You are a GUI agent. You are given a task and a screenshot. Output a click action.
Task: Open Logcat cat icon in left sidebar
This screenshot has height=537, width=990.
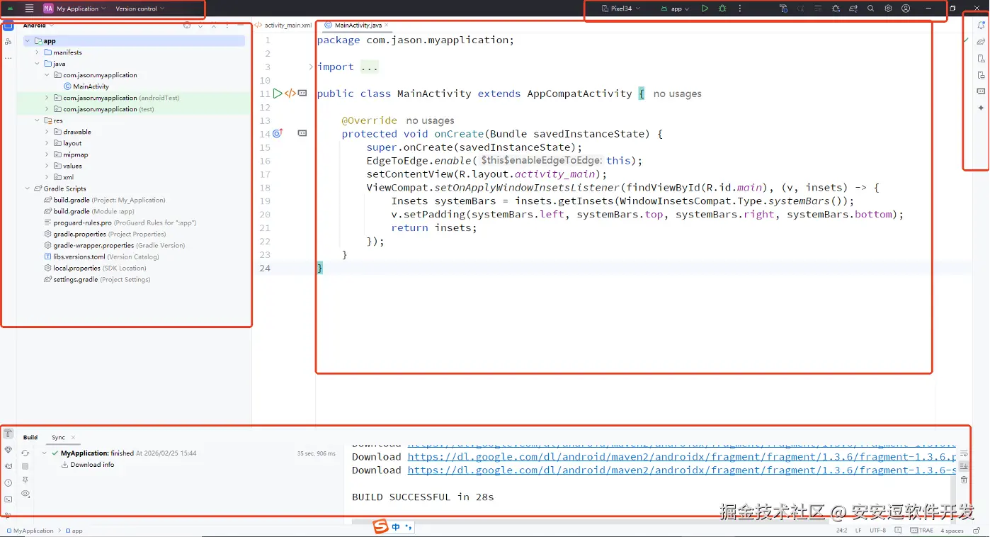8,466
